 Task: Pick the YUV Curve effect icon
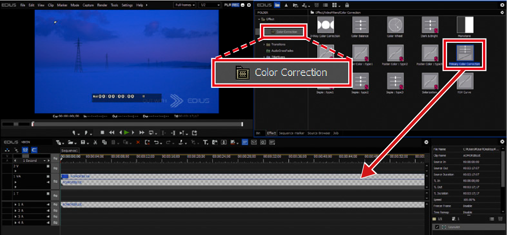pos(465,81)
